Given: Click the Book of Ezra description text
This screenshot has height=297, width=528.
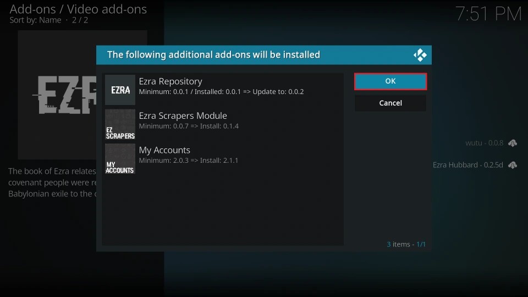Looking at the screenshot, I should click(x=52, y=183).
